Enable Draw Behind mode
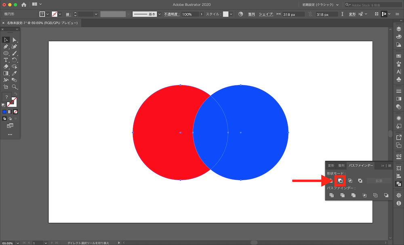The width and height of the screenshot is (404, 245). tap(10, 118)
